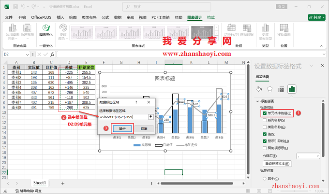Open Add Chart Element menu
This screenshot has width=329, height=194.
(x=13, y=32)
